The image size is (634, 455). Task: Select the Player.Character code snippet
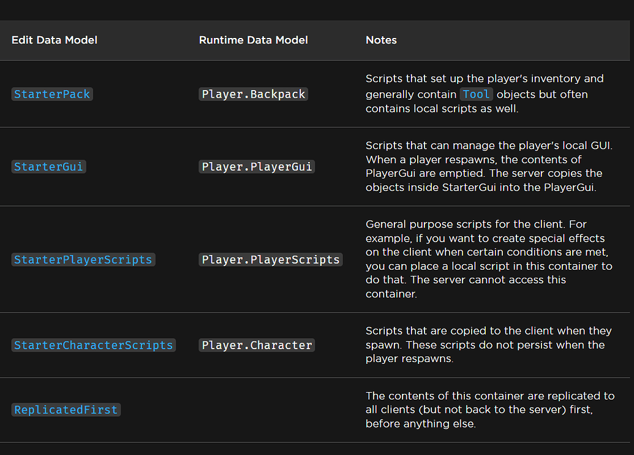256,345
